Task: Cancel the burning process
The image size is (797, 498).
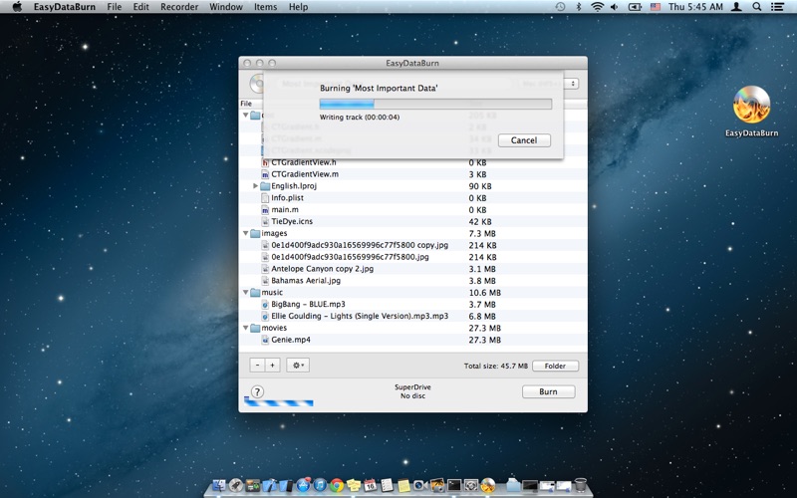Action: pyautogui.click(x=524, y=140)
